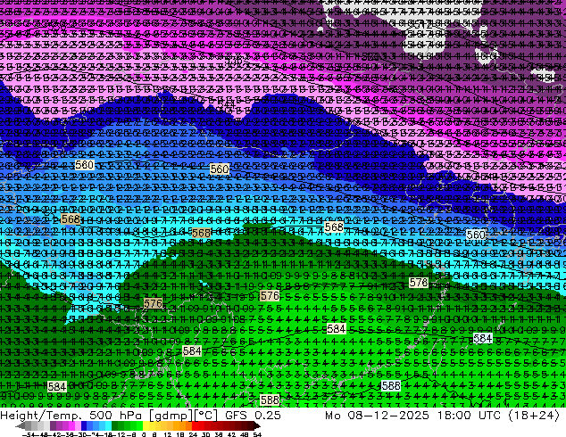Pick the yellow legend swatch above 0
Viewport: 566px width, 437px height.
point(146,425)
